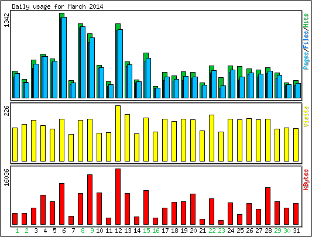This screenshot has width=312, height=237.
Task: Click day label 11 on the axis
Action: click(x=109, y=231)
